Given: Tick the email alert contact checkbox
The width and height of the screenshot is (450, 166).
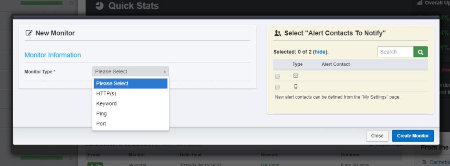Looking at the screenshot, I should (277, 76).
